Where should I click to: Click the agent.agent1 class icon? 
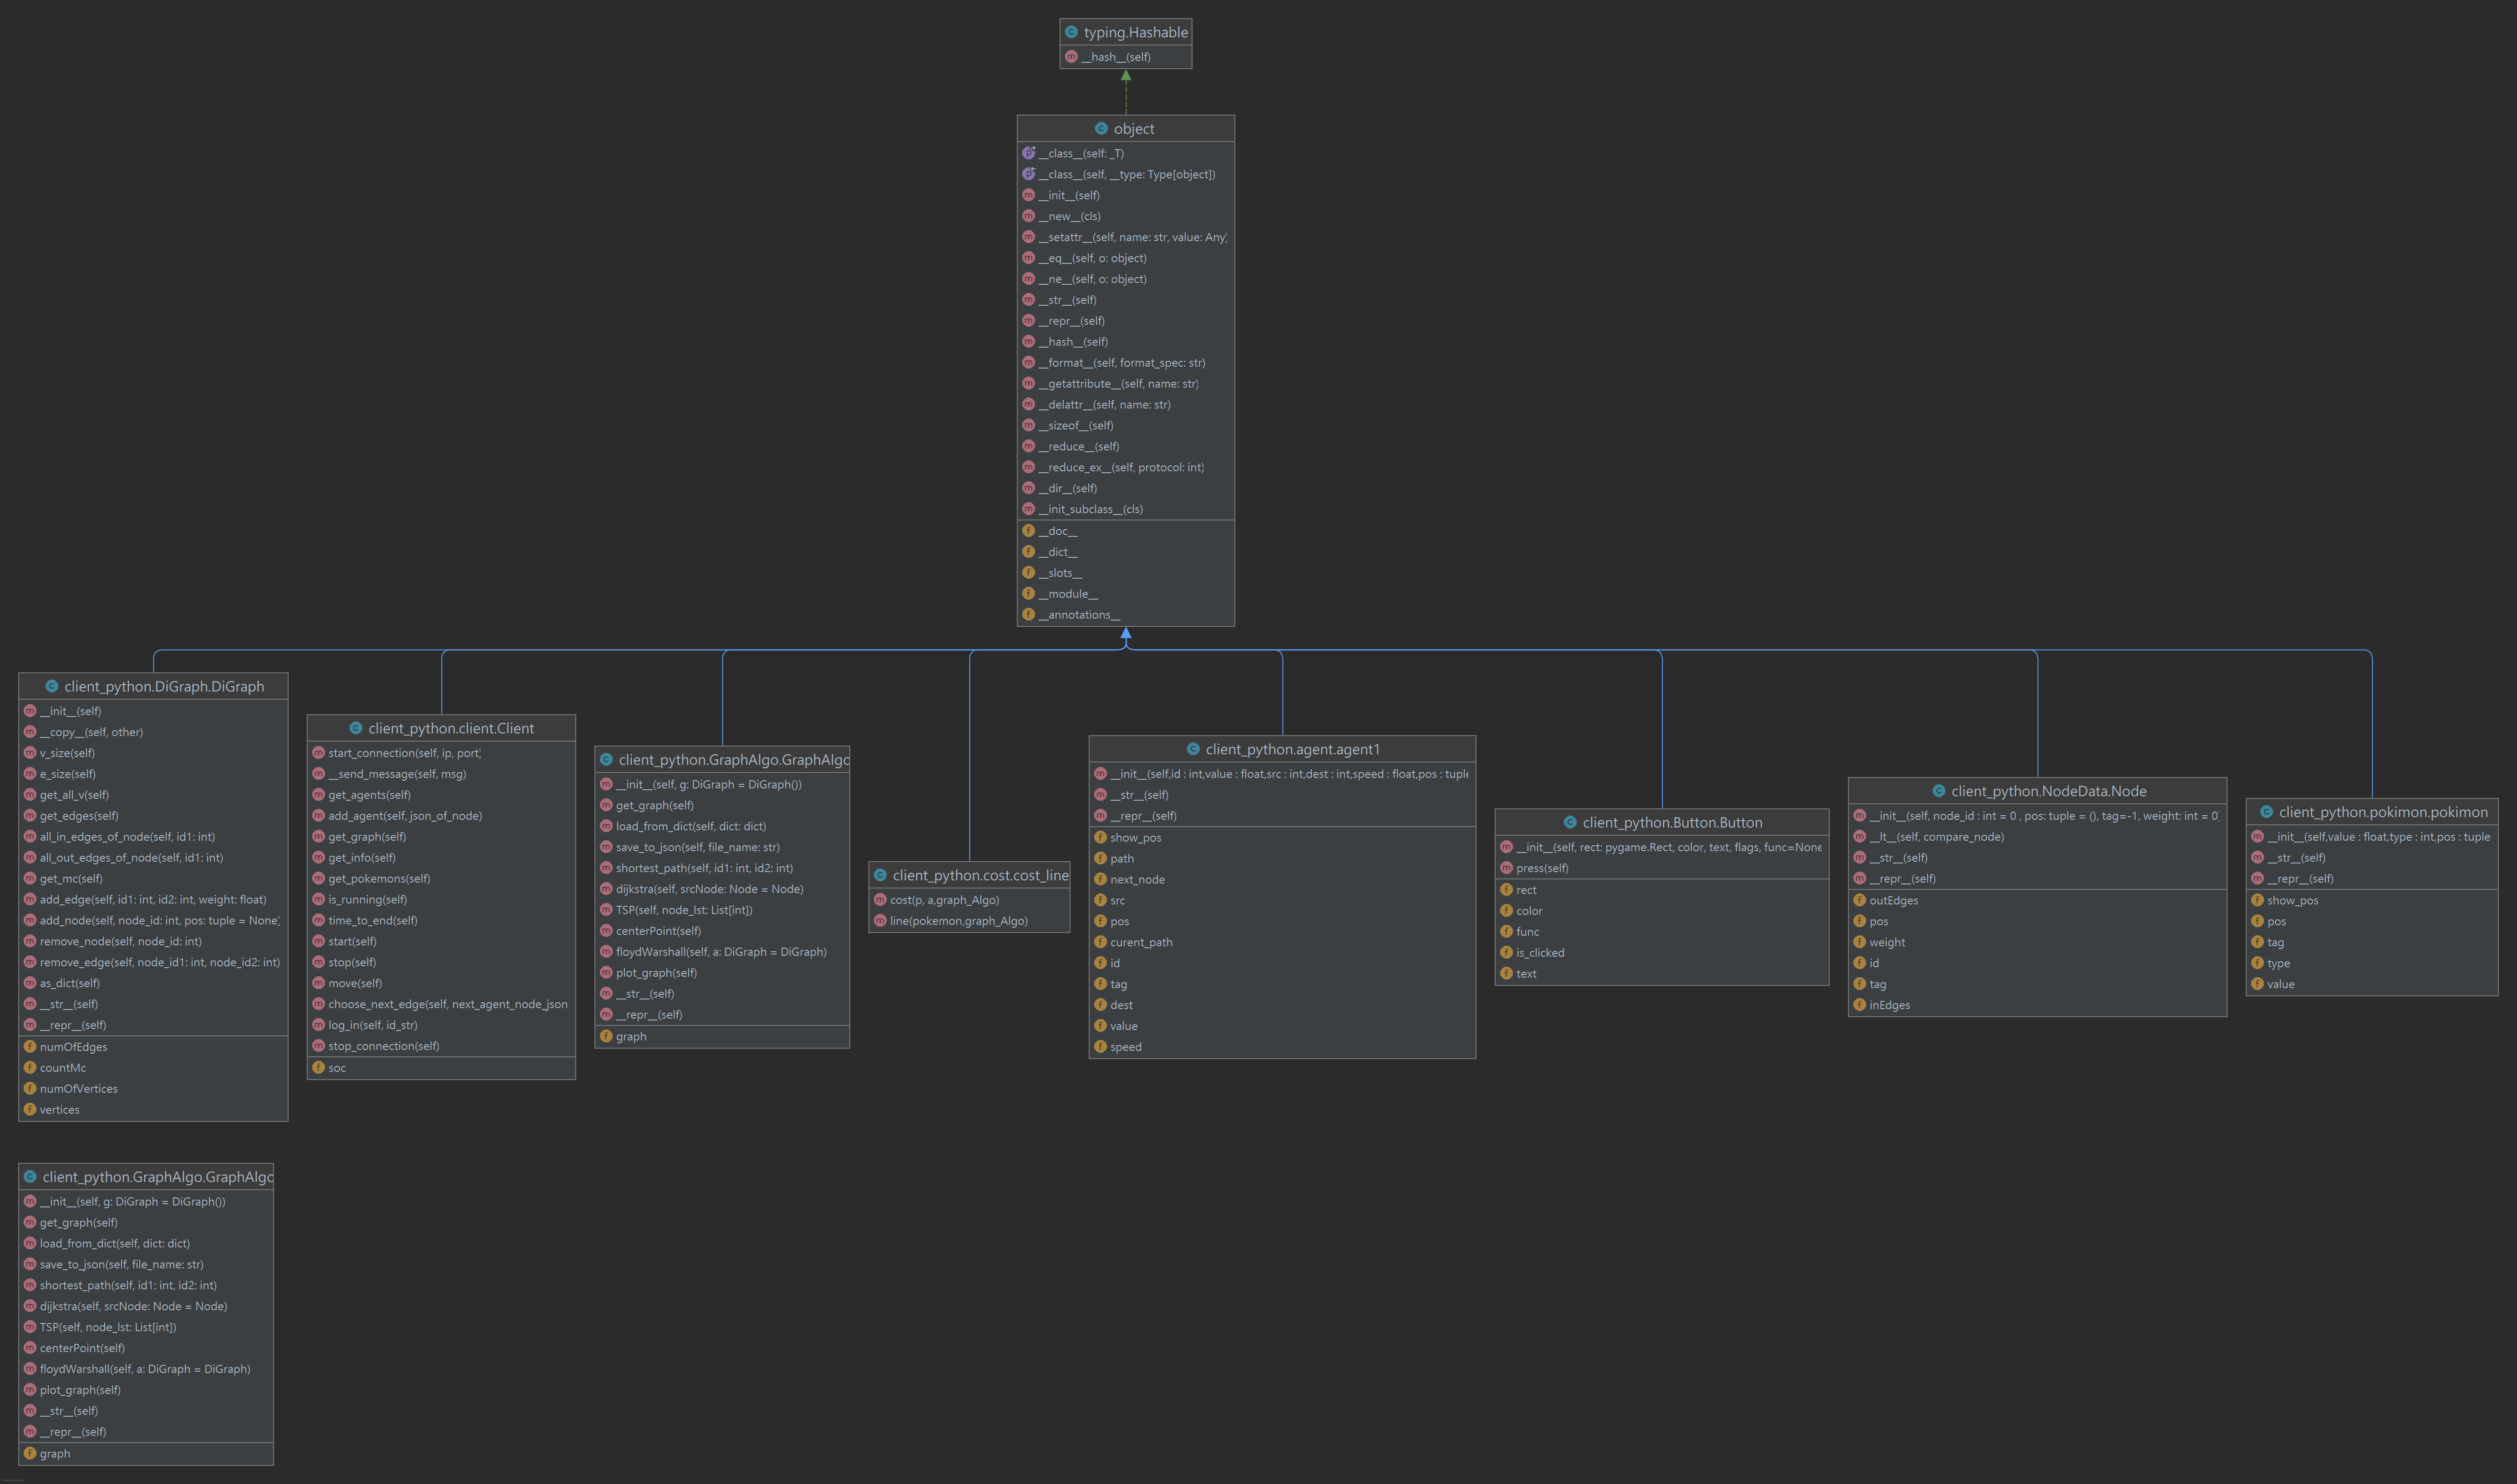(1193, 749)
